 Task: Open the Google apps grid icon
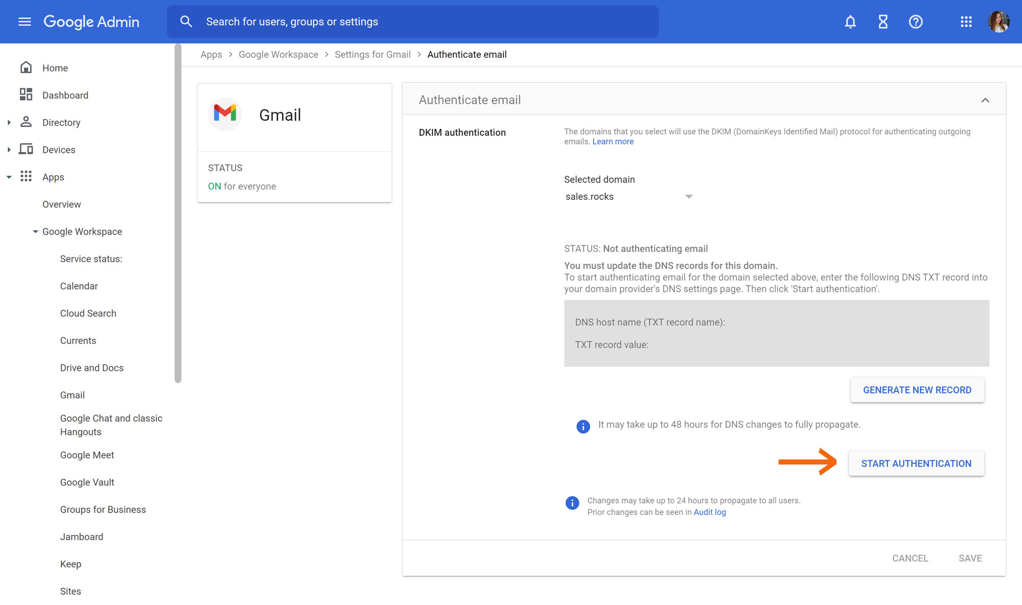tap(966, 21)
